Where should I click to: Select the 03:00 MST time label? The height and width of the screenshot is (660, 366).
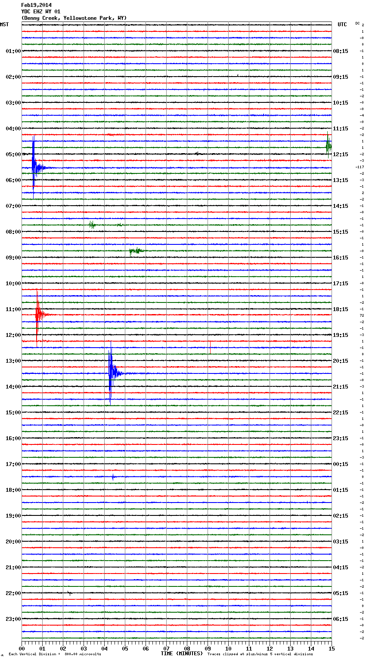pyautogui.click(x=13, y=103)
